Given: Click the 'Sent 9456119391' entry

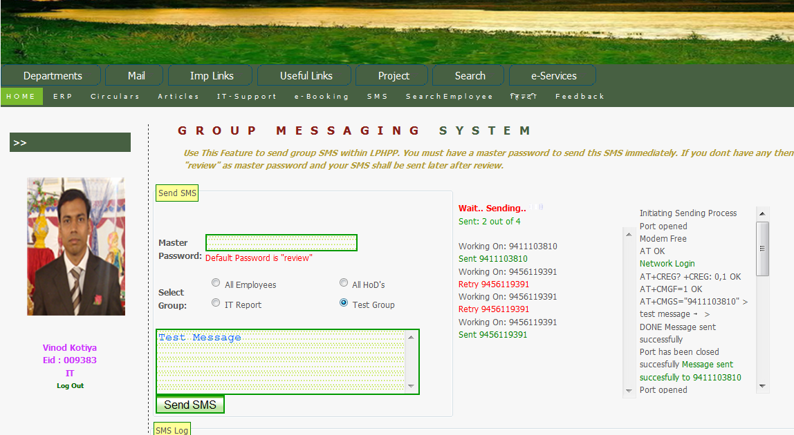Looking at the screenshot, I should pos(492,334).
